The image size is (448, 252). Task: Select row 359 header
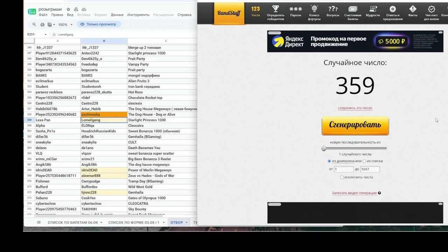[x=29, y=120]
